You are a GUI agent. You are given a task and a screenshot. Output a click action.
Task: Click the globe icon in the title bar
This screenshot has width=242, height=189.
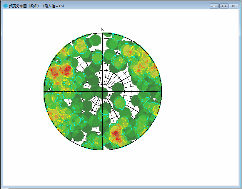pyautogui.click(x=6, y=6)
